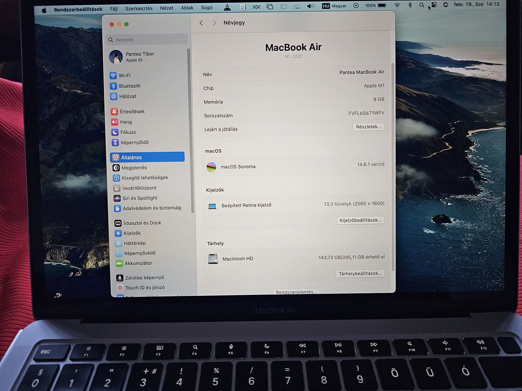
Task: Click the screen mirroring icon in menu bar
Action: click(270, 7)
